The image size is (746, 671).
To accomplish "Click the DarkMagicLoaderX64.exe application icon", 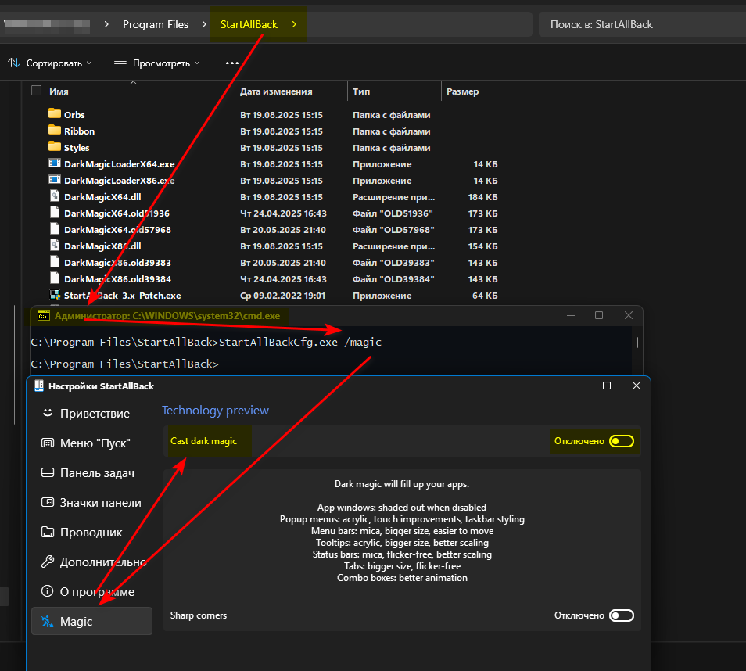I will point(55,163).
